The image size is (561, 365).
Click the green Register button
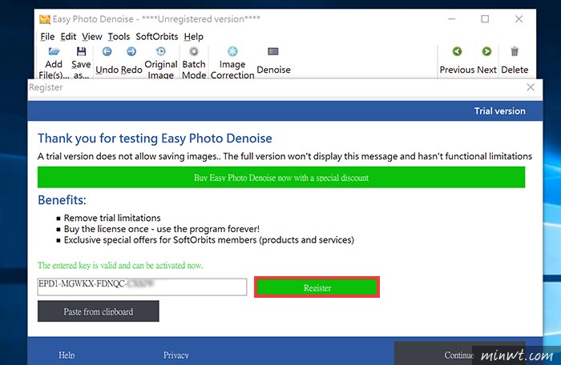[x=317, y=287]
